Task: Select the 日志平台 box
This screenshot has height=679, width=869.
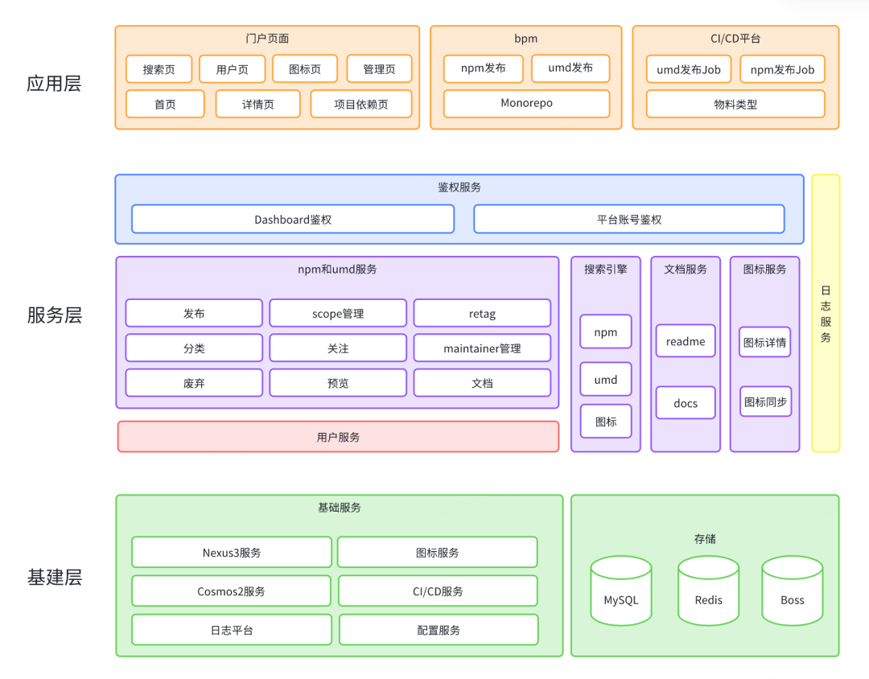Action: (x=232, y=630)
